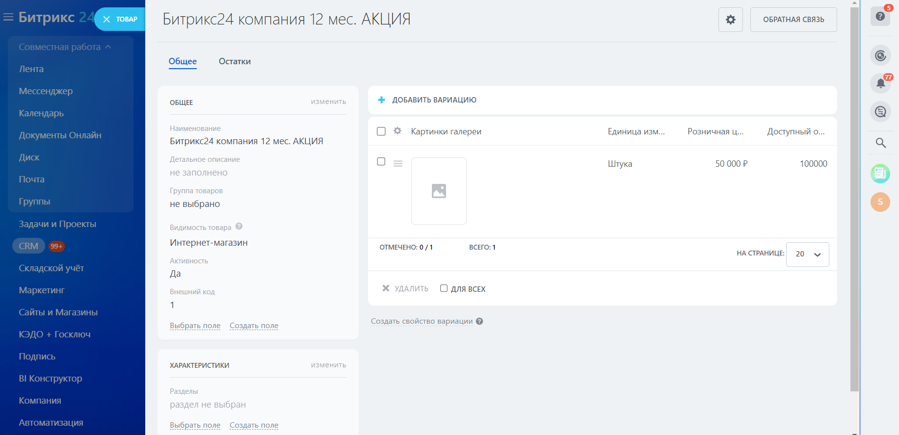Screen dimensions: 899x435
Task: Open the orange S user avatar
Action: click(880, 202)
